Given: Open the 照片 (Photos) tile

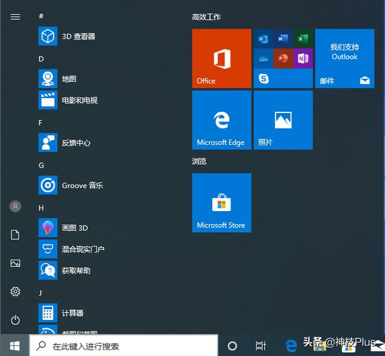Looking at the screenshot, I should 283,120.
